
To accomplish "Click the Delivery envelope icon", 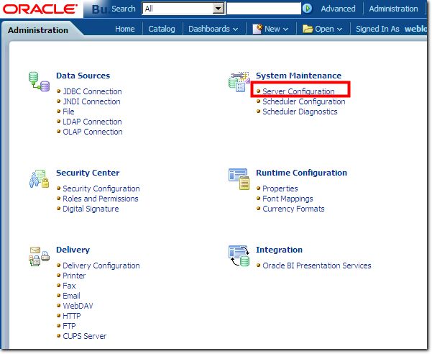I will point(39,255).
